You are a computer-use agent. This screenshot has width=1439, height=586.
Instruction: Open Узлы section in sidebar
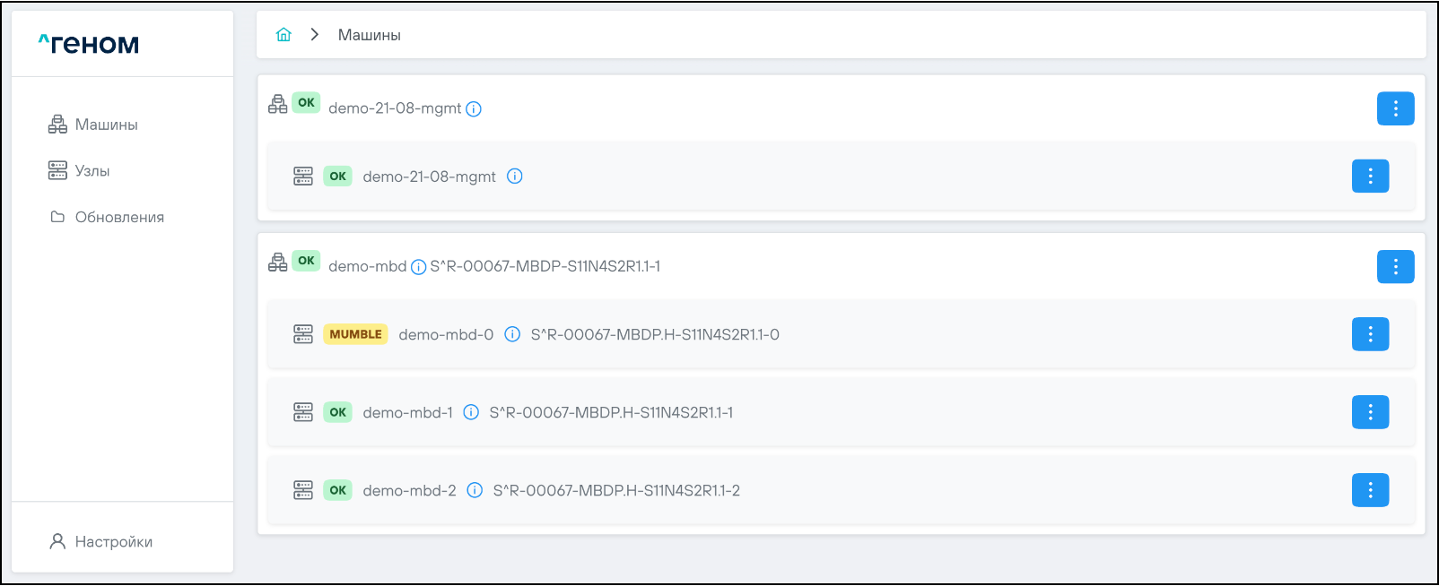pos(92,171)
